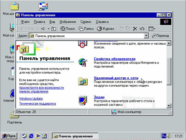Expand the address bar dropdown
This screenshot has height=140, width=186.
click(x=146, y=36)
